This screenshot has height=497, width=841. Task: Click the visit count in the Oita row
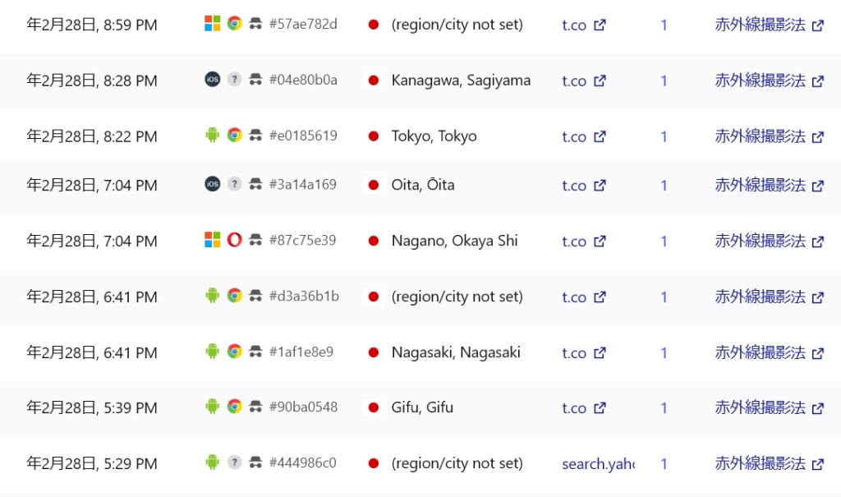[664, 186]
